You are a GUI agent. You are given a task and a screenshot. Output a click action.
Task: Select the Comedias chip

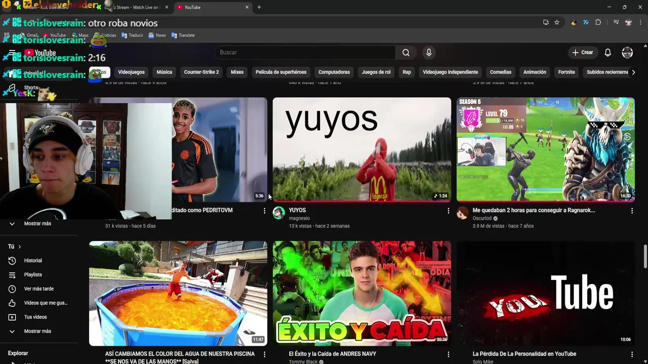501,72
